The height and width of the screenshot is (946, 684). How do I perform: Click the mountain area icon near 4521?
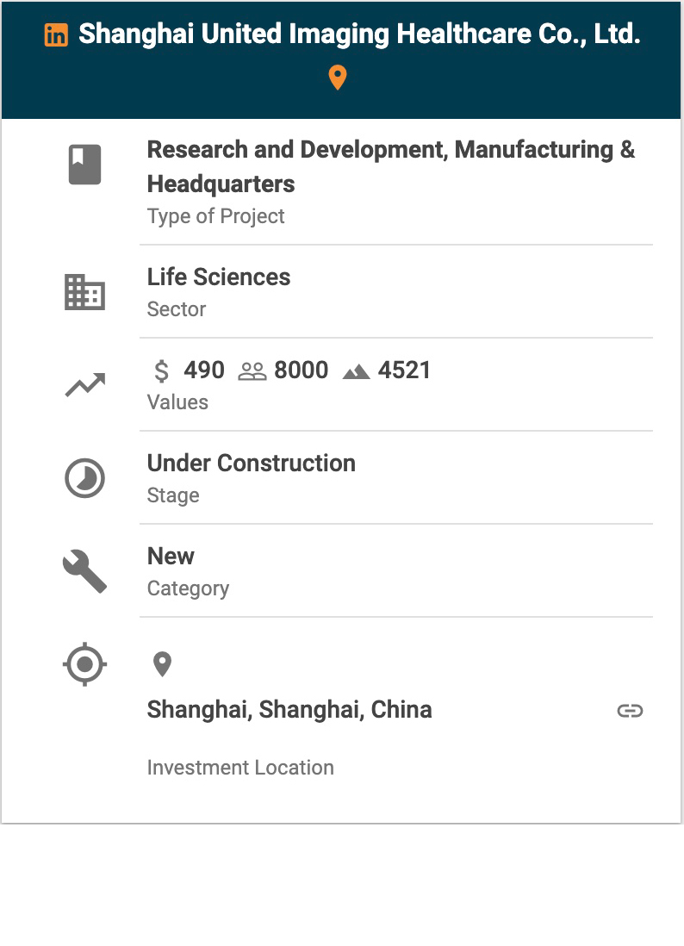click(x=356, y=371)
